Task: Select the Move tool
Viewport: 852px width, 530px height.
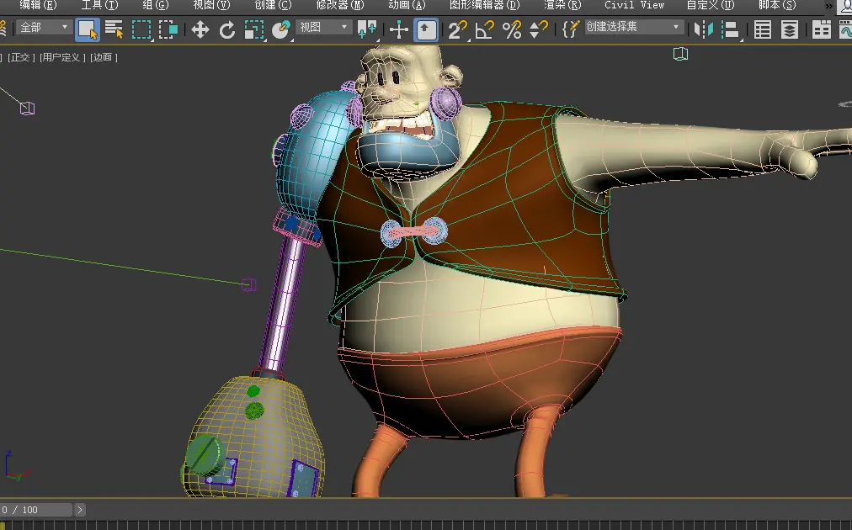Action: point(200,30)
